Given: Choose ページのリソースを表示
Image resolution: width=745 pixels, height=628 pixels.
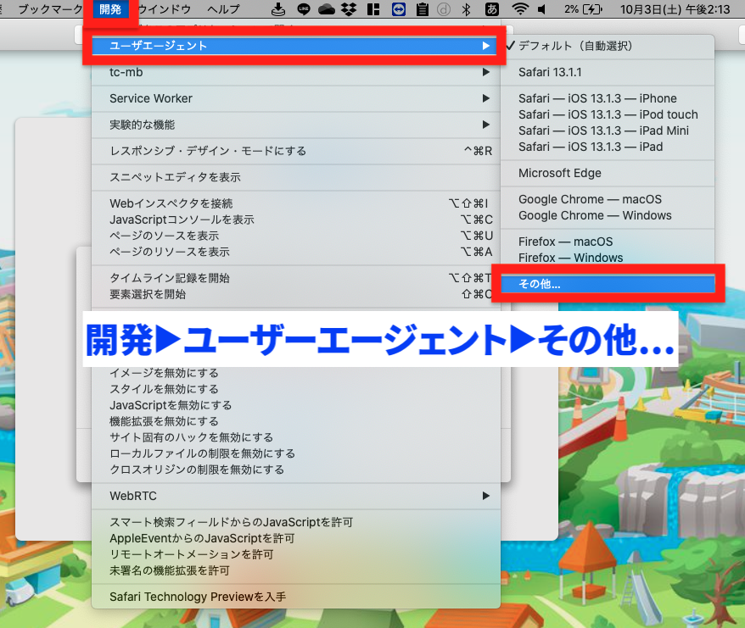Looking at the screenshot, I should tap(295, 252).
